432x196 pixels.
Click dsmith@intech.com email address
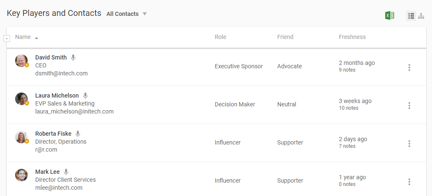coord(61,73)
